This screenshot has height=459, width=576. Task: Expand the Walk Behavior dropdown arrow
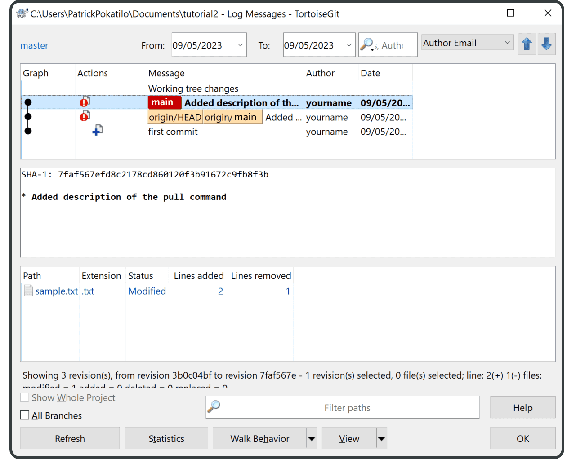tap(312, 438)
